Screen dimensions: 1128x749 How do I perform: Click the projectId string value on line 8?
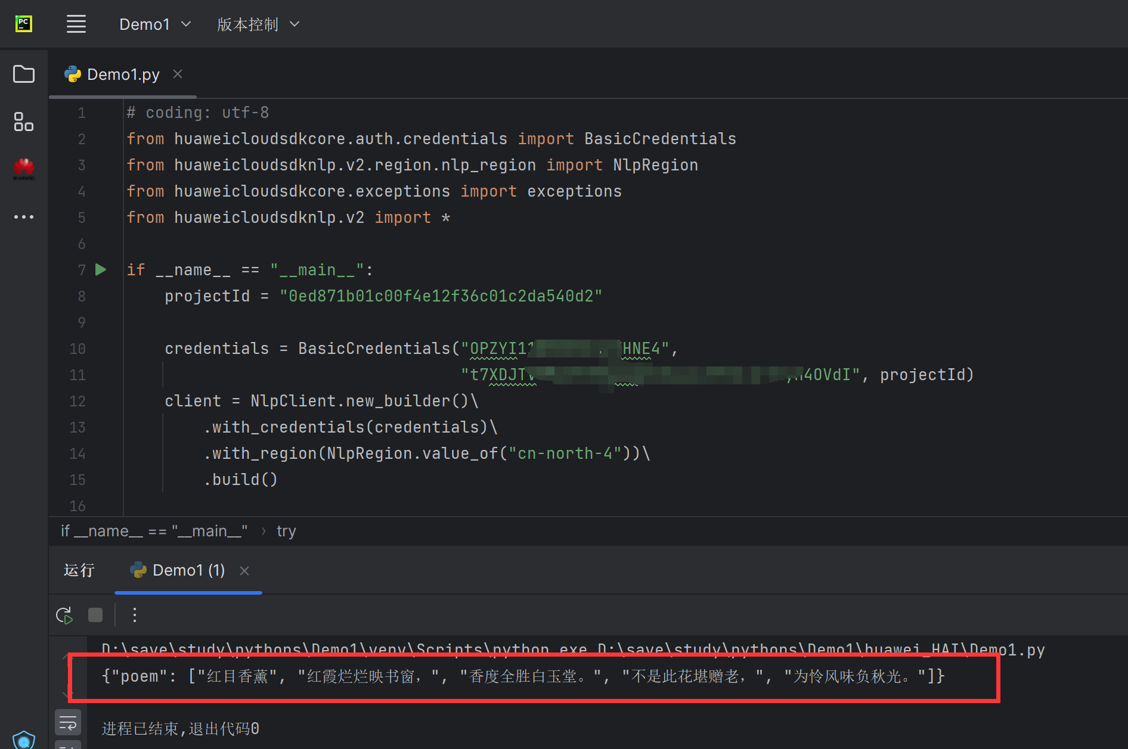(441, 296)
